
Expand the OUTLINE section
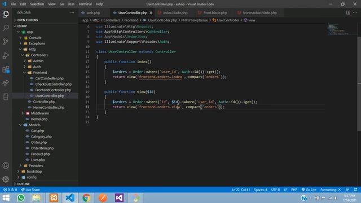coord(45,184)
